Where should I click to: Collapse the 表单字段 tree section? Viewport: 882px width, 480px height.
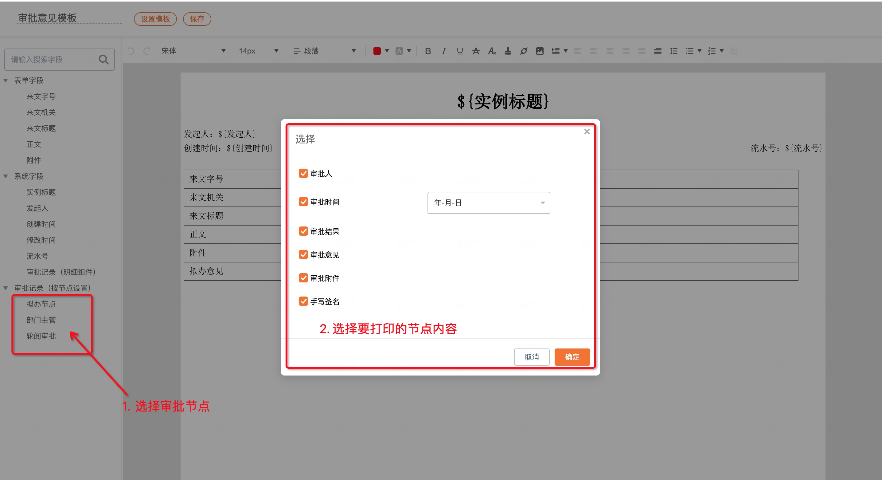[x=6, y=81]
